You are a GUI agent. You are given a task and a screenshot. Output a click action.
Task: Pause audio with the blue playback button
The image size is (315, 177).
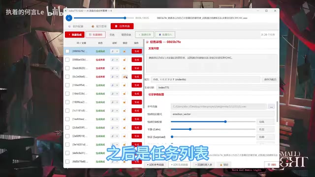tap(69, 18)
